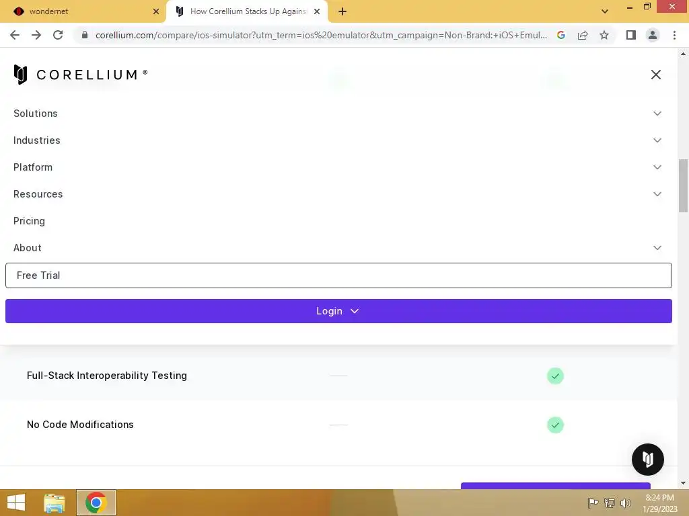Close the wondernet tab
Viewport: 689px width, 516px height.
[156, 11]
